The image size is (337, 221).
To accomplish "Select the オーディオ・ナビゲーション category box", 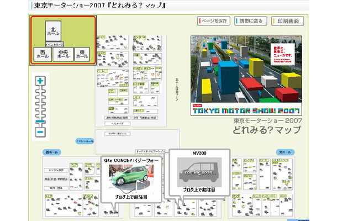I will point(150,151).
